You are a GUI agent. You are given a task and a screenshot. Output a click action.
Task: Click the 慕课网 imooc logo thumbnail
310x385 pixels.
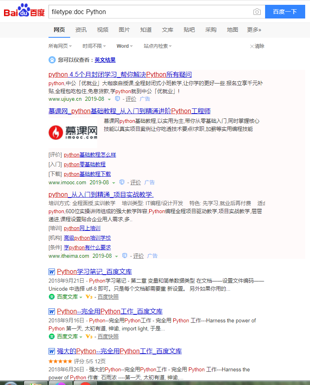click(73, 132)
